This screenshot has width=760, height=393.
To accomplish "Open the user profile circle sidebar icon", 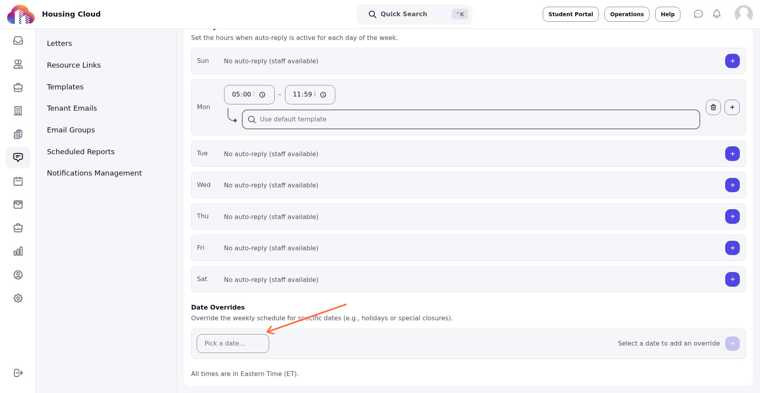I will tap(18, 275).
